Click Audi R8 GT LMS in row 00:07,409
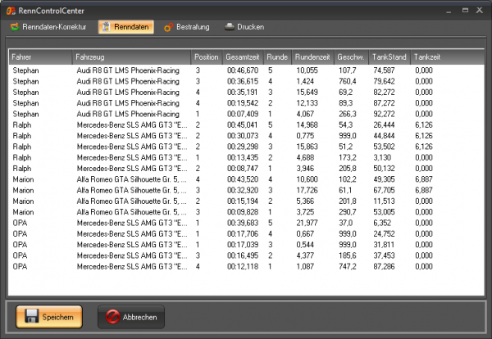This screenshot has height=339, width=492. pos(128,114)
